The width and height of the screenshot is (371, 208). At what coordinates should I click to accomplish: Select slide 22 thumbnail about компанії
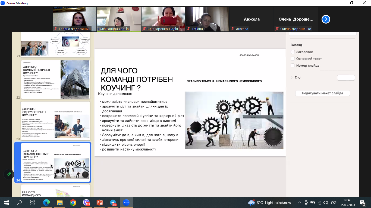point(55,79)
